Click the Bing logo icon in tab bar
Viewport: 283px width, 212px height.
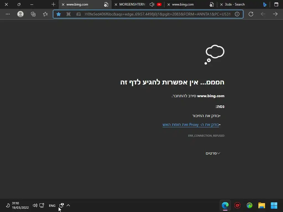(265, 4)
